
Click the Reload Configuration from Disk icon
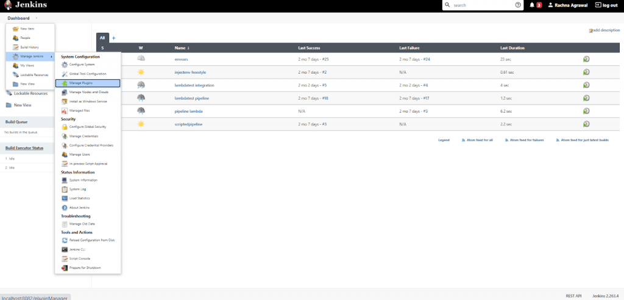pyautogui.click(x=65, y=240)
